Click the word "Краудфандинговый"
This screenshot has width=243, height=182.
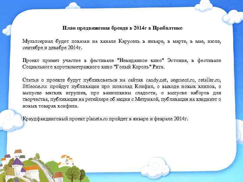[x=45, y=119]
